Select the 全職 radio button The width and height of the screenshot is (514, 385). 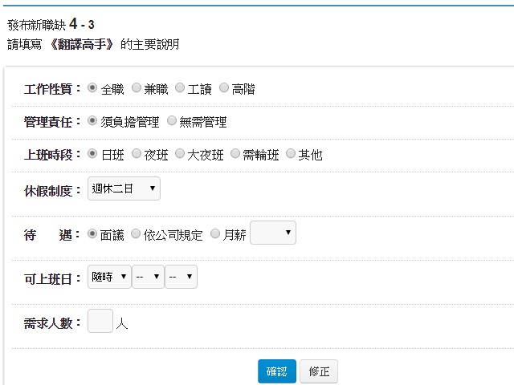pos(92,88)
